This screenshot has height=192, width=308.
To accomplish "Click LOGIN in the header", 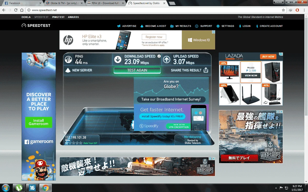I will click(x=244, y=26).
